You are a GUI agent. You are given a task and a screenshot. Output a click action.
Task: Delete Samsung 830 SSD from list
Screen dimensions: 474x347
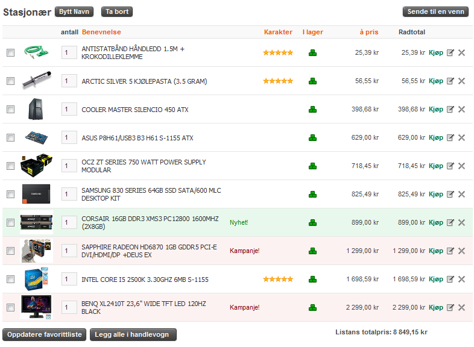pos(461,194)
